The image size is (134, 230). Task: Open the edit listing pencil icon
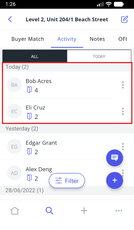124,19
